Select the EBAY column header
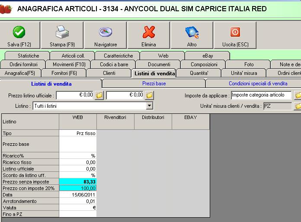Screen dimensions: 301x222 pyautogui.click(x=191, y=122)
